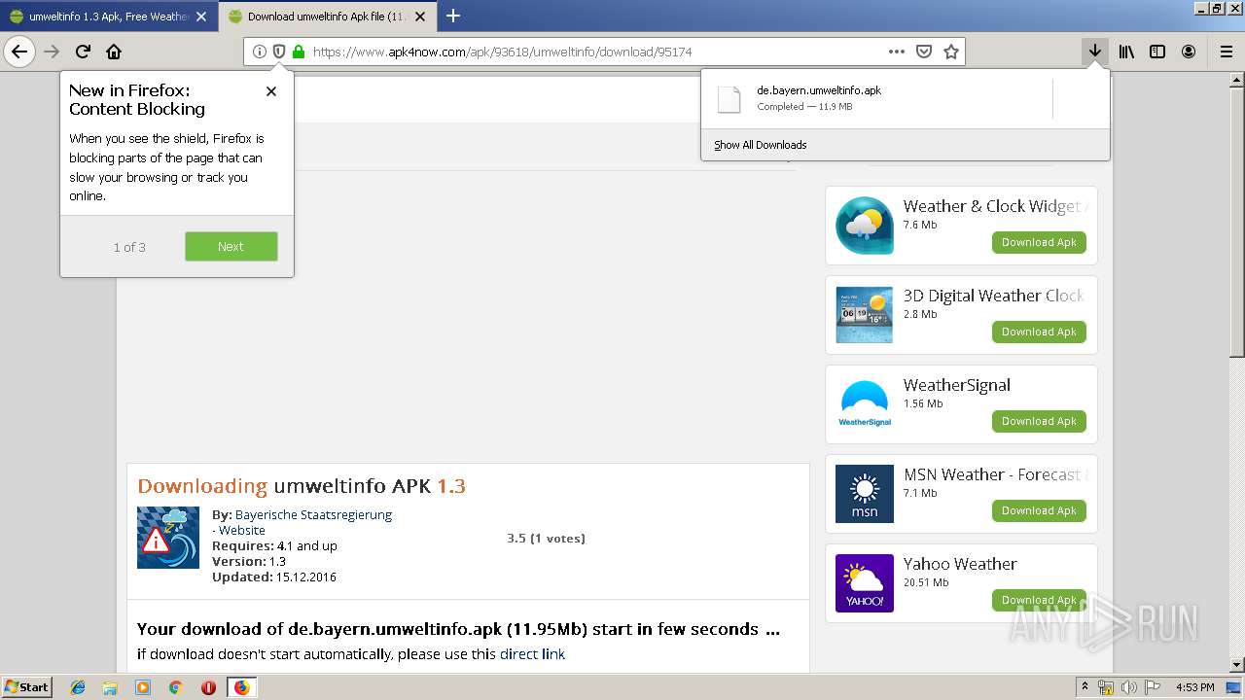
Task: Toggle the downloads panel arrow
Action: pyautogui.click(x=1094, y=52)
